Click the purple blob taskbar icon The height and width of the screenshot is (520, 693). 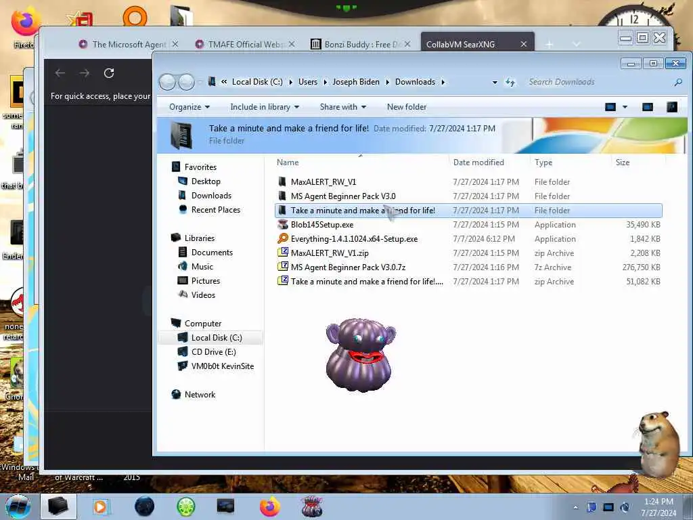[312, 506]
